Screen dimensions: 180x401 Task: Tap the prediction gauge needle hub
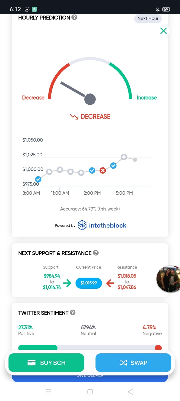click(x=90, y=99)
